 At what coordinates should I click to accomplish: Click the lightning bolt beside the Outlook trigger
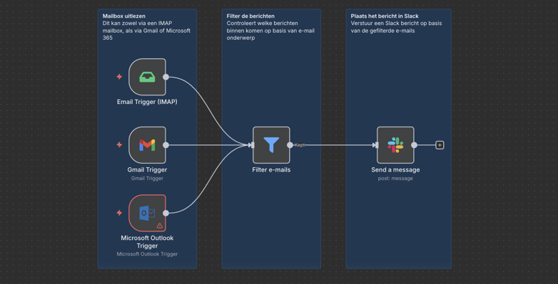point(120,213)
